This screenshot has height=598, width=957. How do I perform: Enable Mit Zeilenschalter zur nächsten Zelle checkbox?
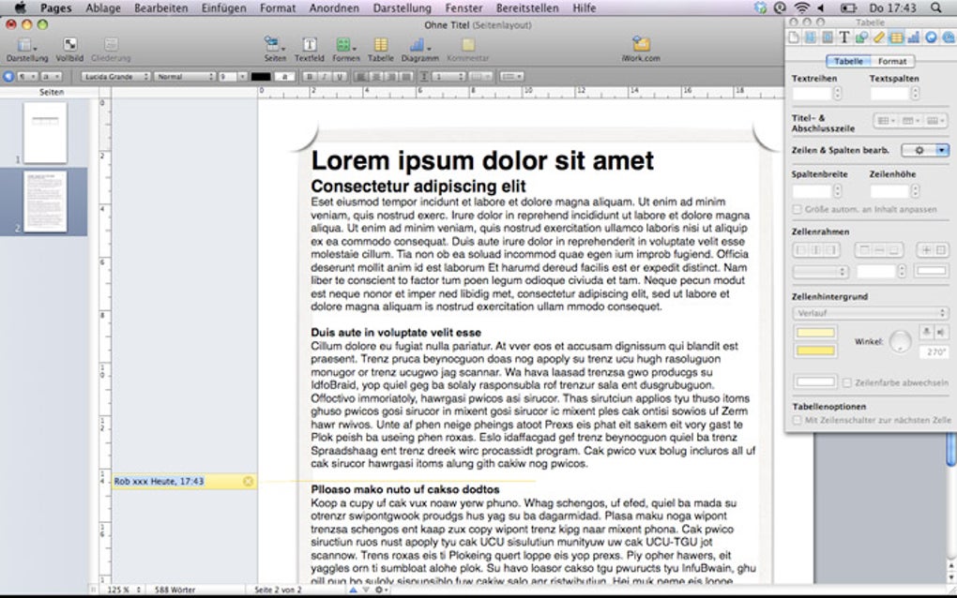[797, 420]
